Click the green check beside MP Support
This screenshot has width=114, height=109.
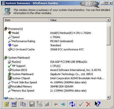pyautogui.click(x=10, y=66)
